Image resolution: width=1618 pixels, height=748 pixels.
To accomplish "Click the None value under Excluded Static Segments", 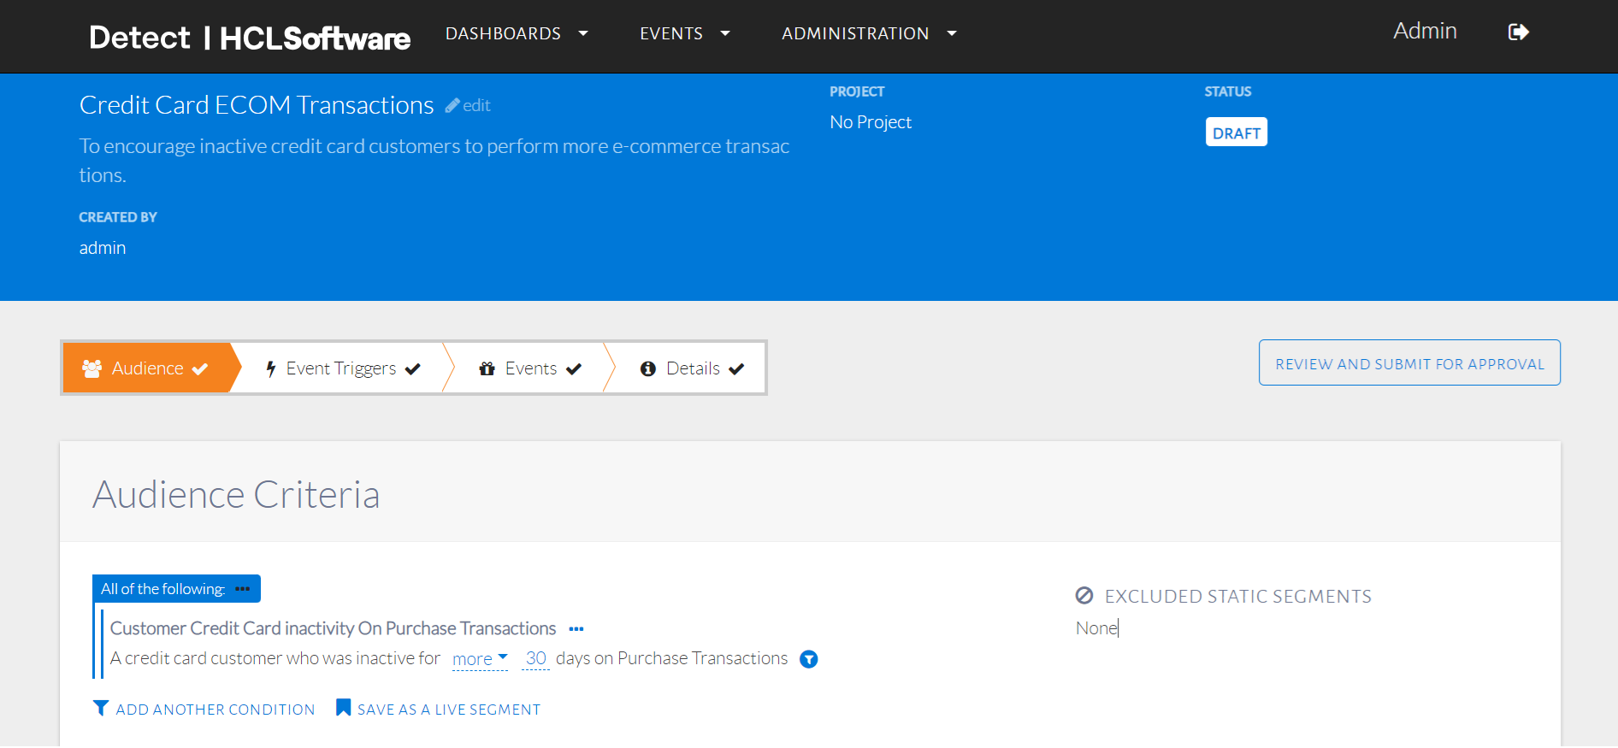I will 1096,628.
